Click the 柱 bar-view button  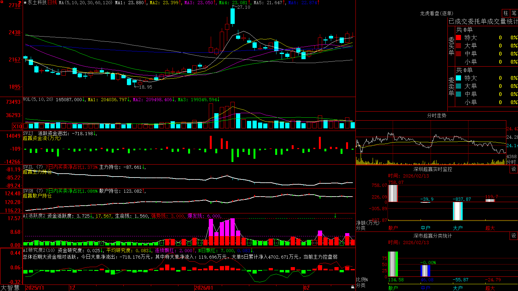tap(506, 13)
